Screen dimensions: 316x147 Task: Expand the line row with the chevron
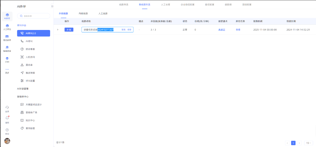point(58,30)
